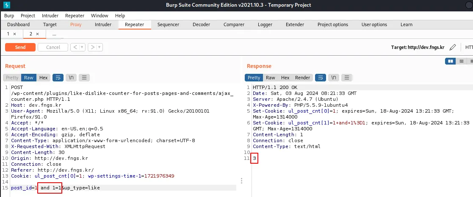The height and width of the screenshot is (197, 473).
Task: Open forward history dropdown arrow
Action: point(100,47)
